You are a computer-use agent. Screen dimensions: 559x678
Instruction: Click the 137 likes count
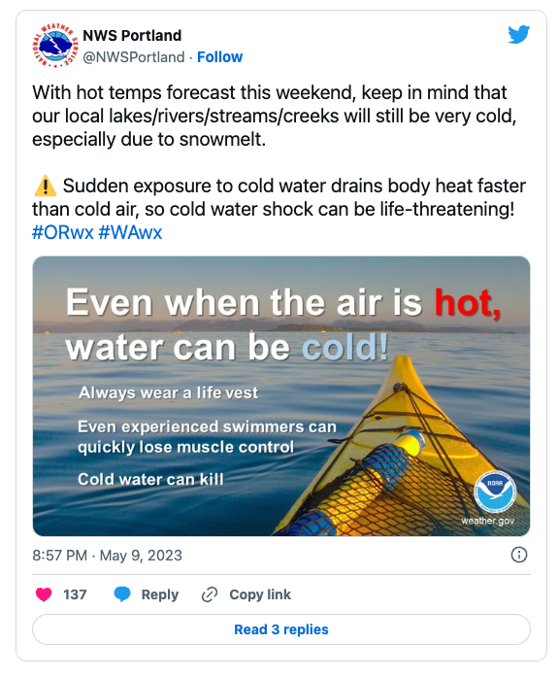[75, 594]
